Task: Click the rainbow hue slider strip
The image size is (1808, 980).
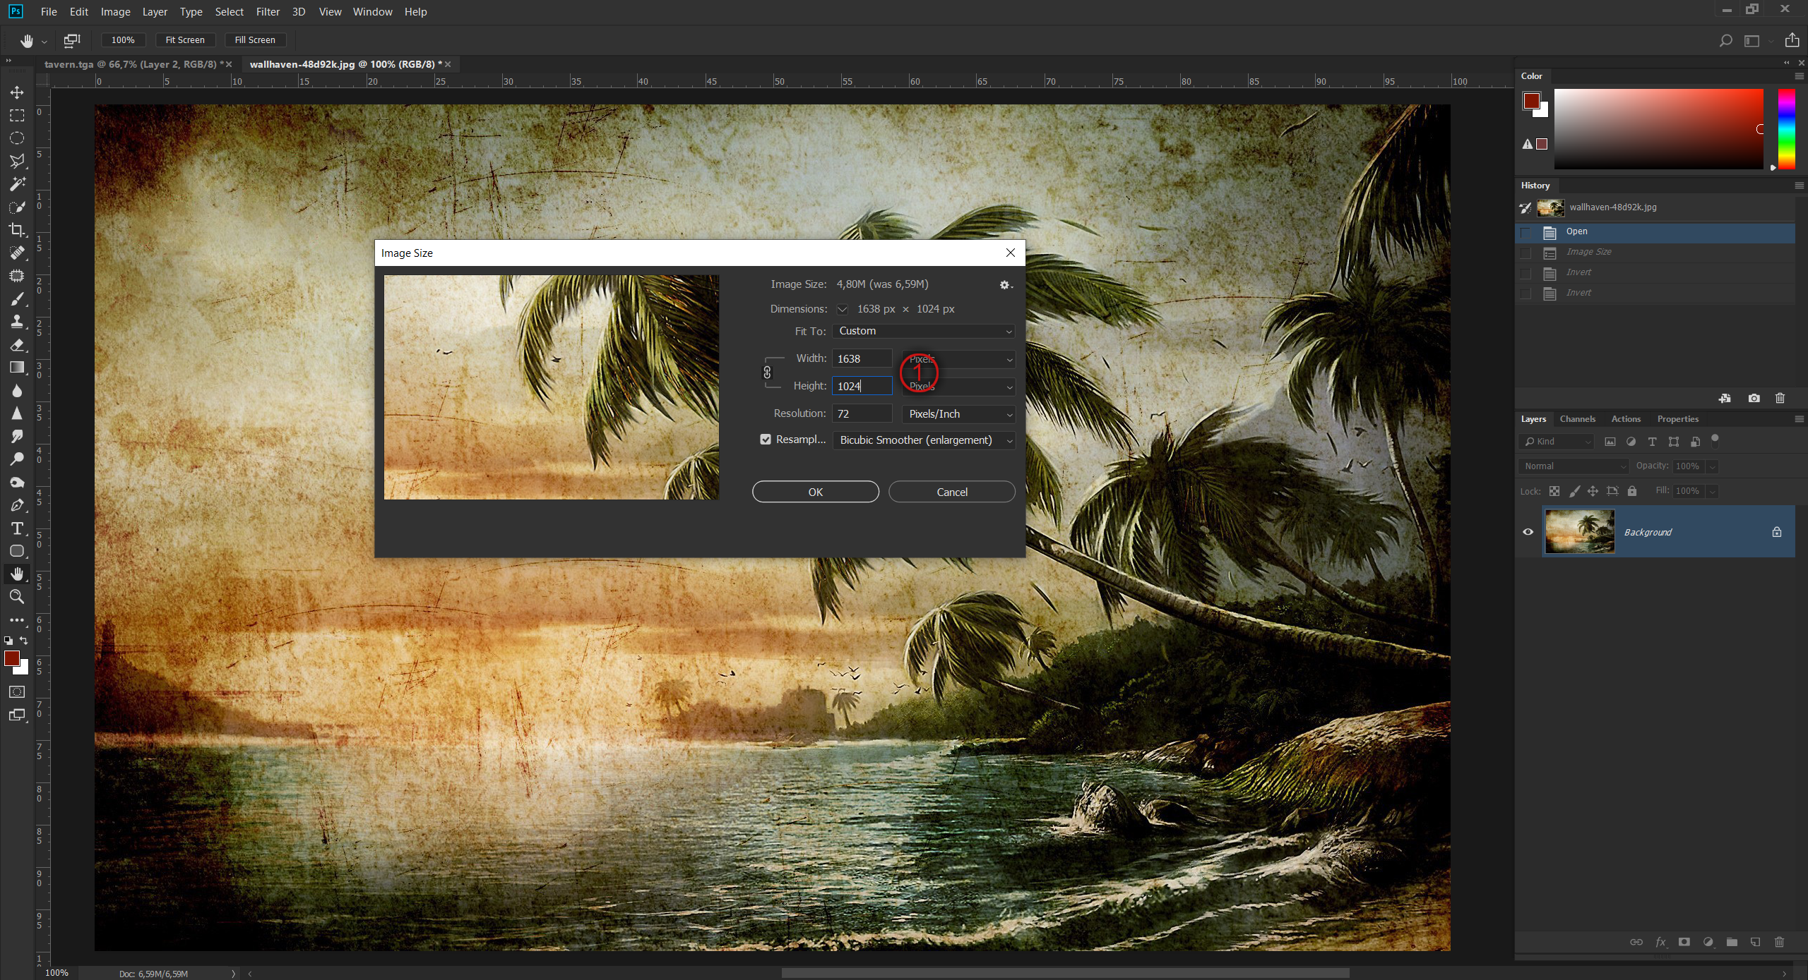Action: pyautogui.click(x=1786, y=129)
